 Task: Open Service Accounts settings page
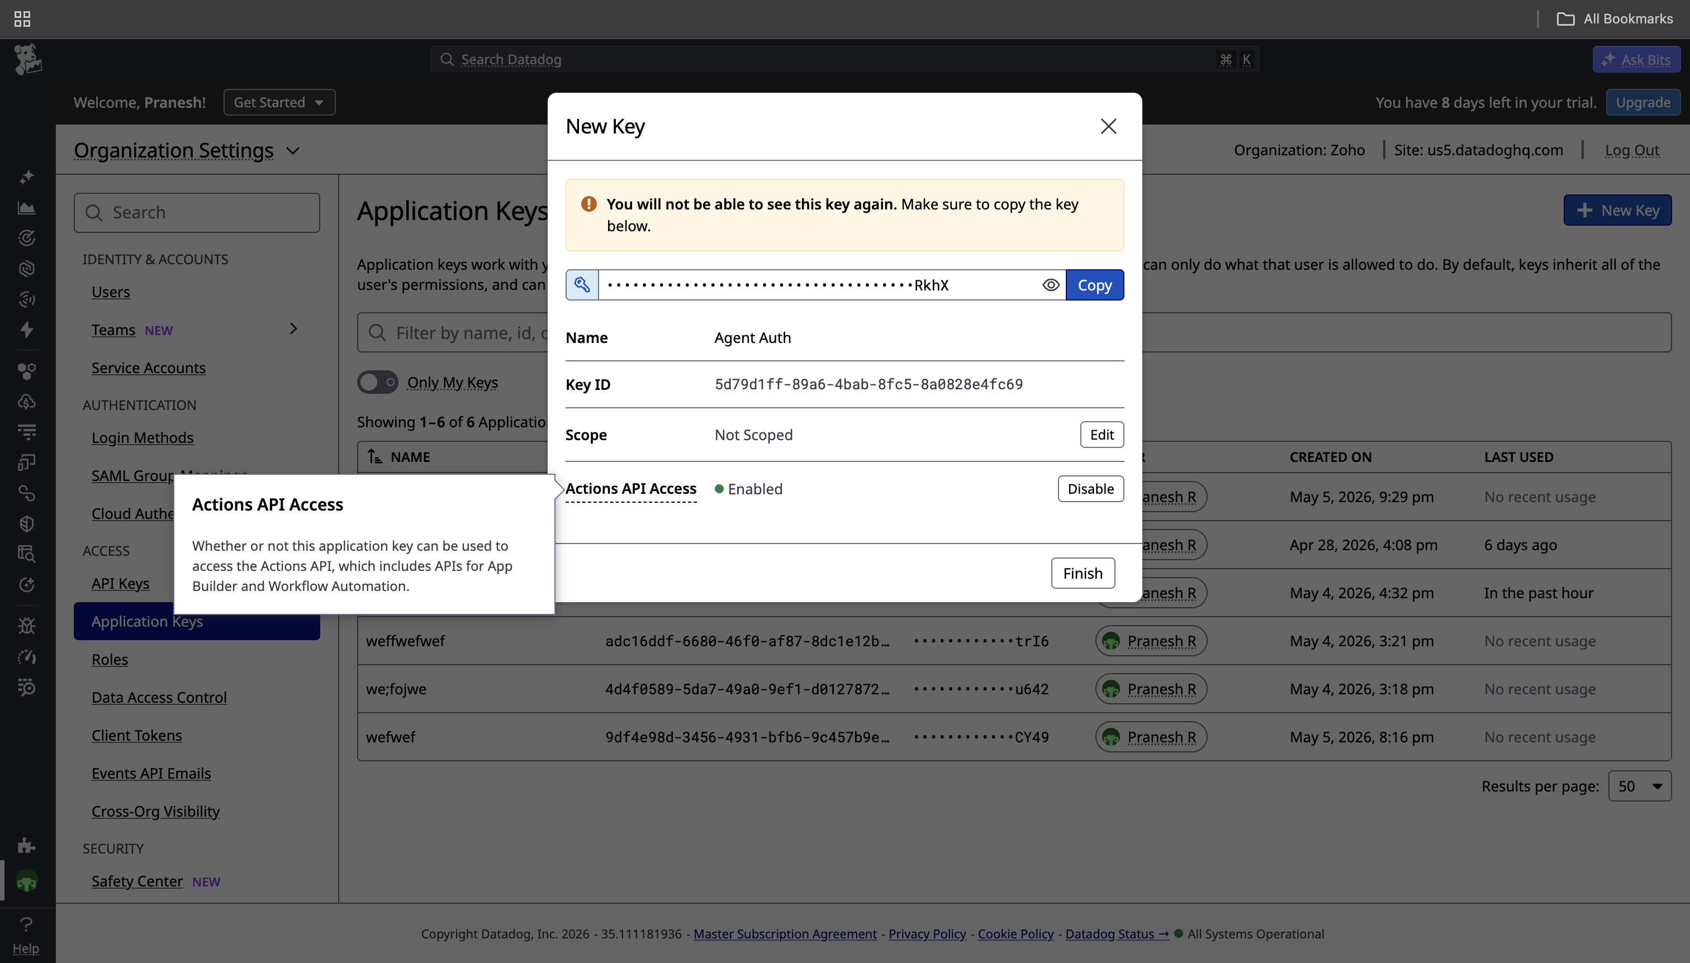click(148, 368)
